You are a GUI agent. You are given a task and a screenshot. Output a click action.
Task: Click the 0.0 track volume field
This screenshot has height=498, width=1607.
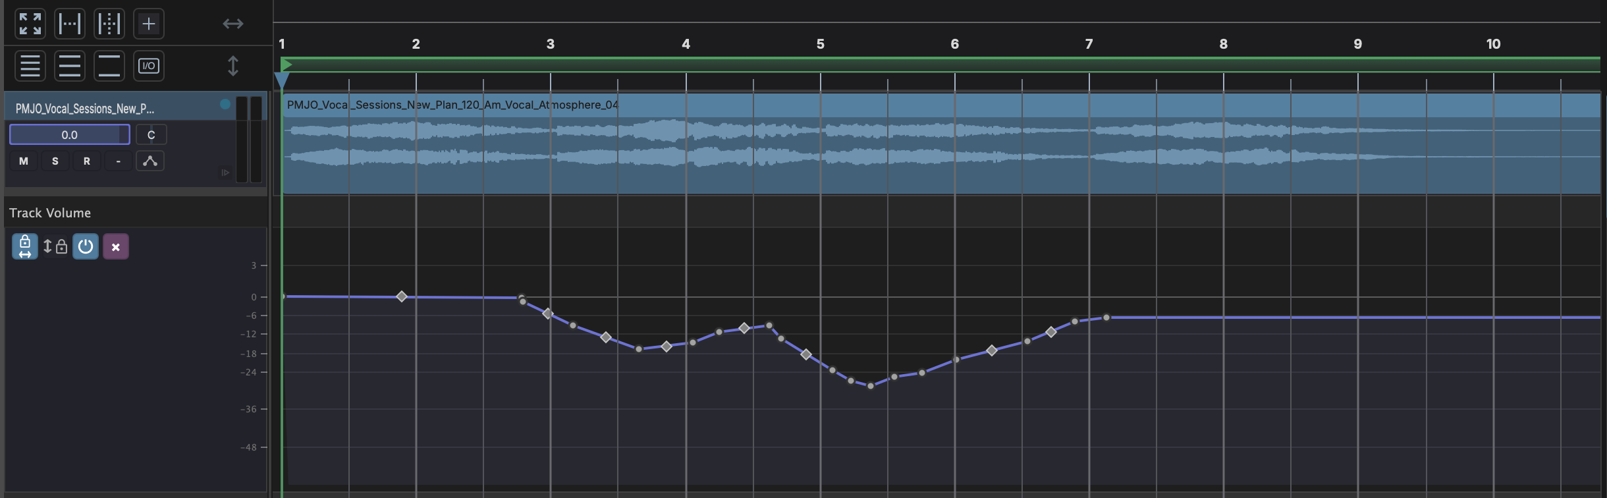(70, 134)
